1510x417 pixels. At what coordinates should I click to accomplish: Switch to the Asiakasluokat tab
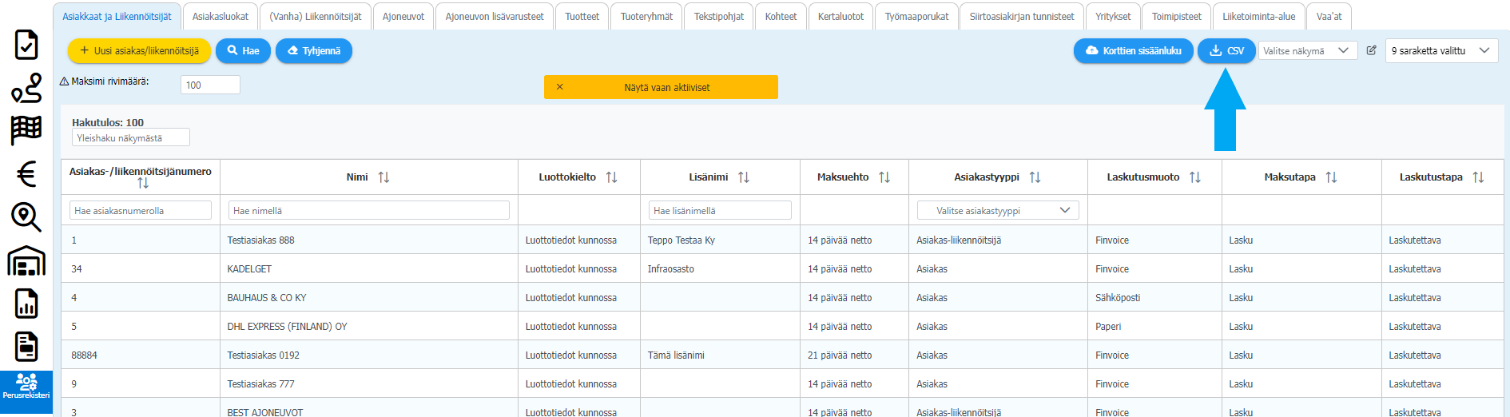[221, 16]
